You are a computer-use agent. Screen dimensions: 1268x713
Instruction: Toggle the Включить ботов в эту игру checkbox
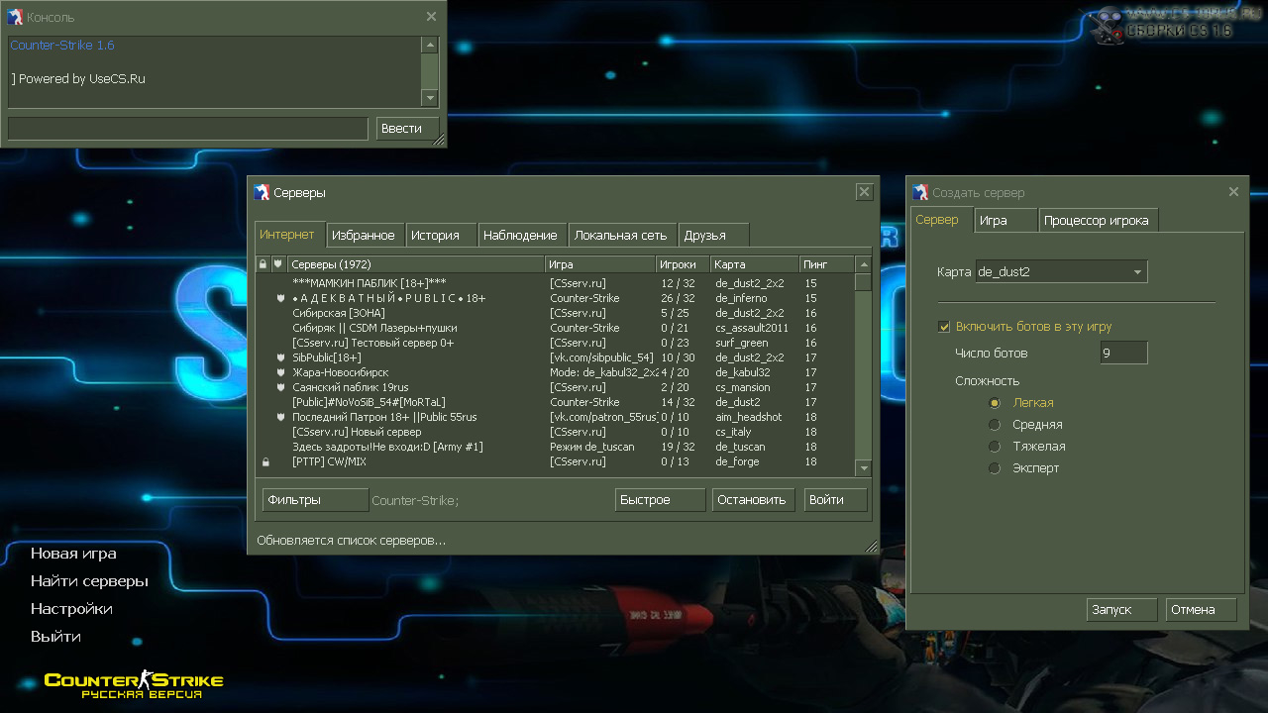pyautogui.click(x=944, y=327)
